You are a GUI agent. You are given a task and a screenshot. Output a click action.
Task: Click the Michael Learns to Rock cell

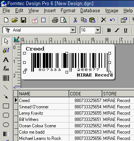point(44,138)
